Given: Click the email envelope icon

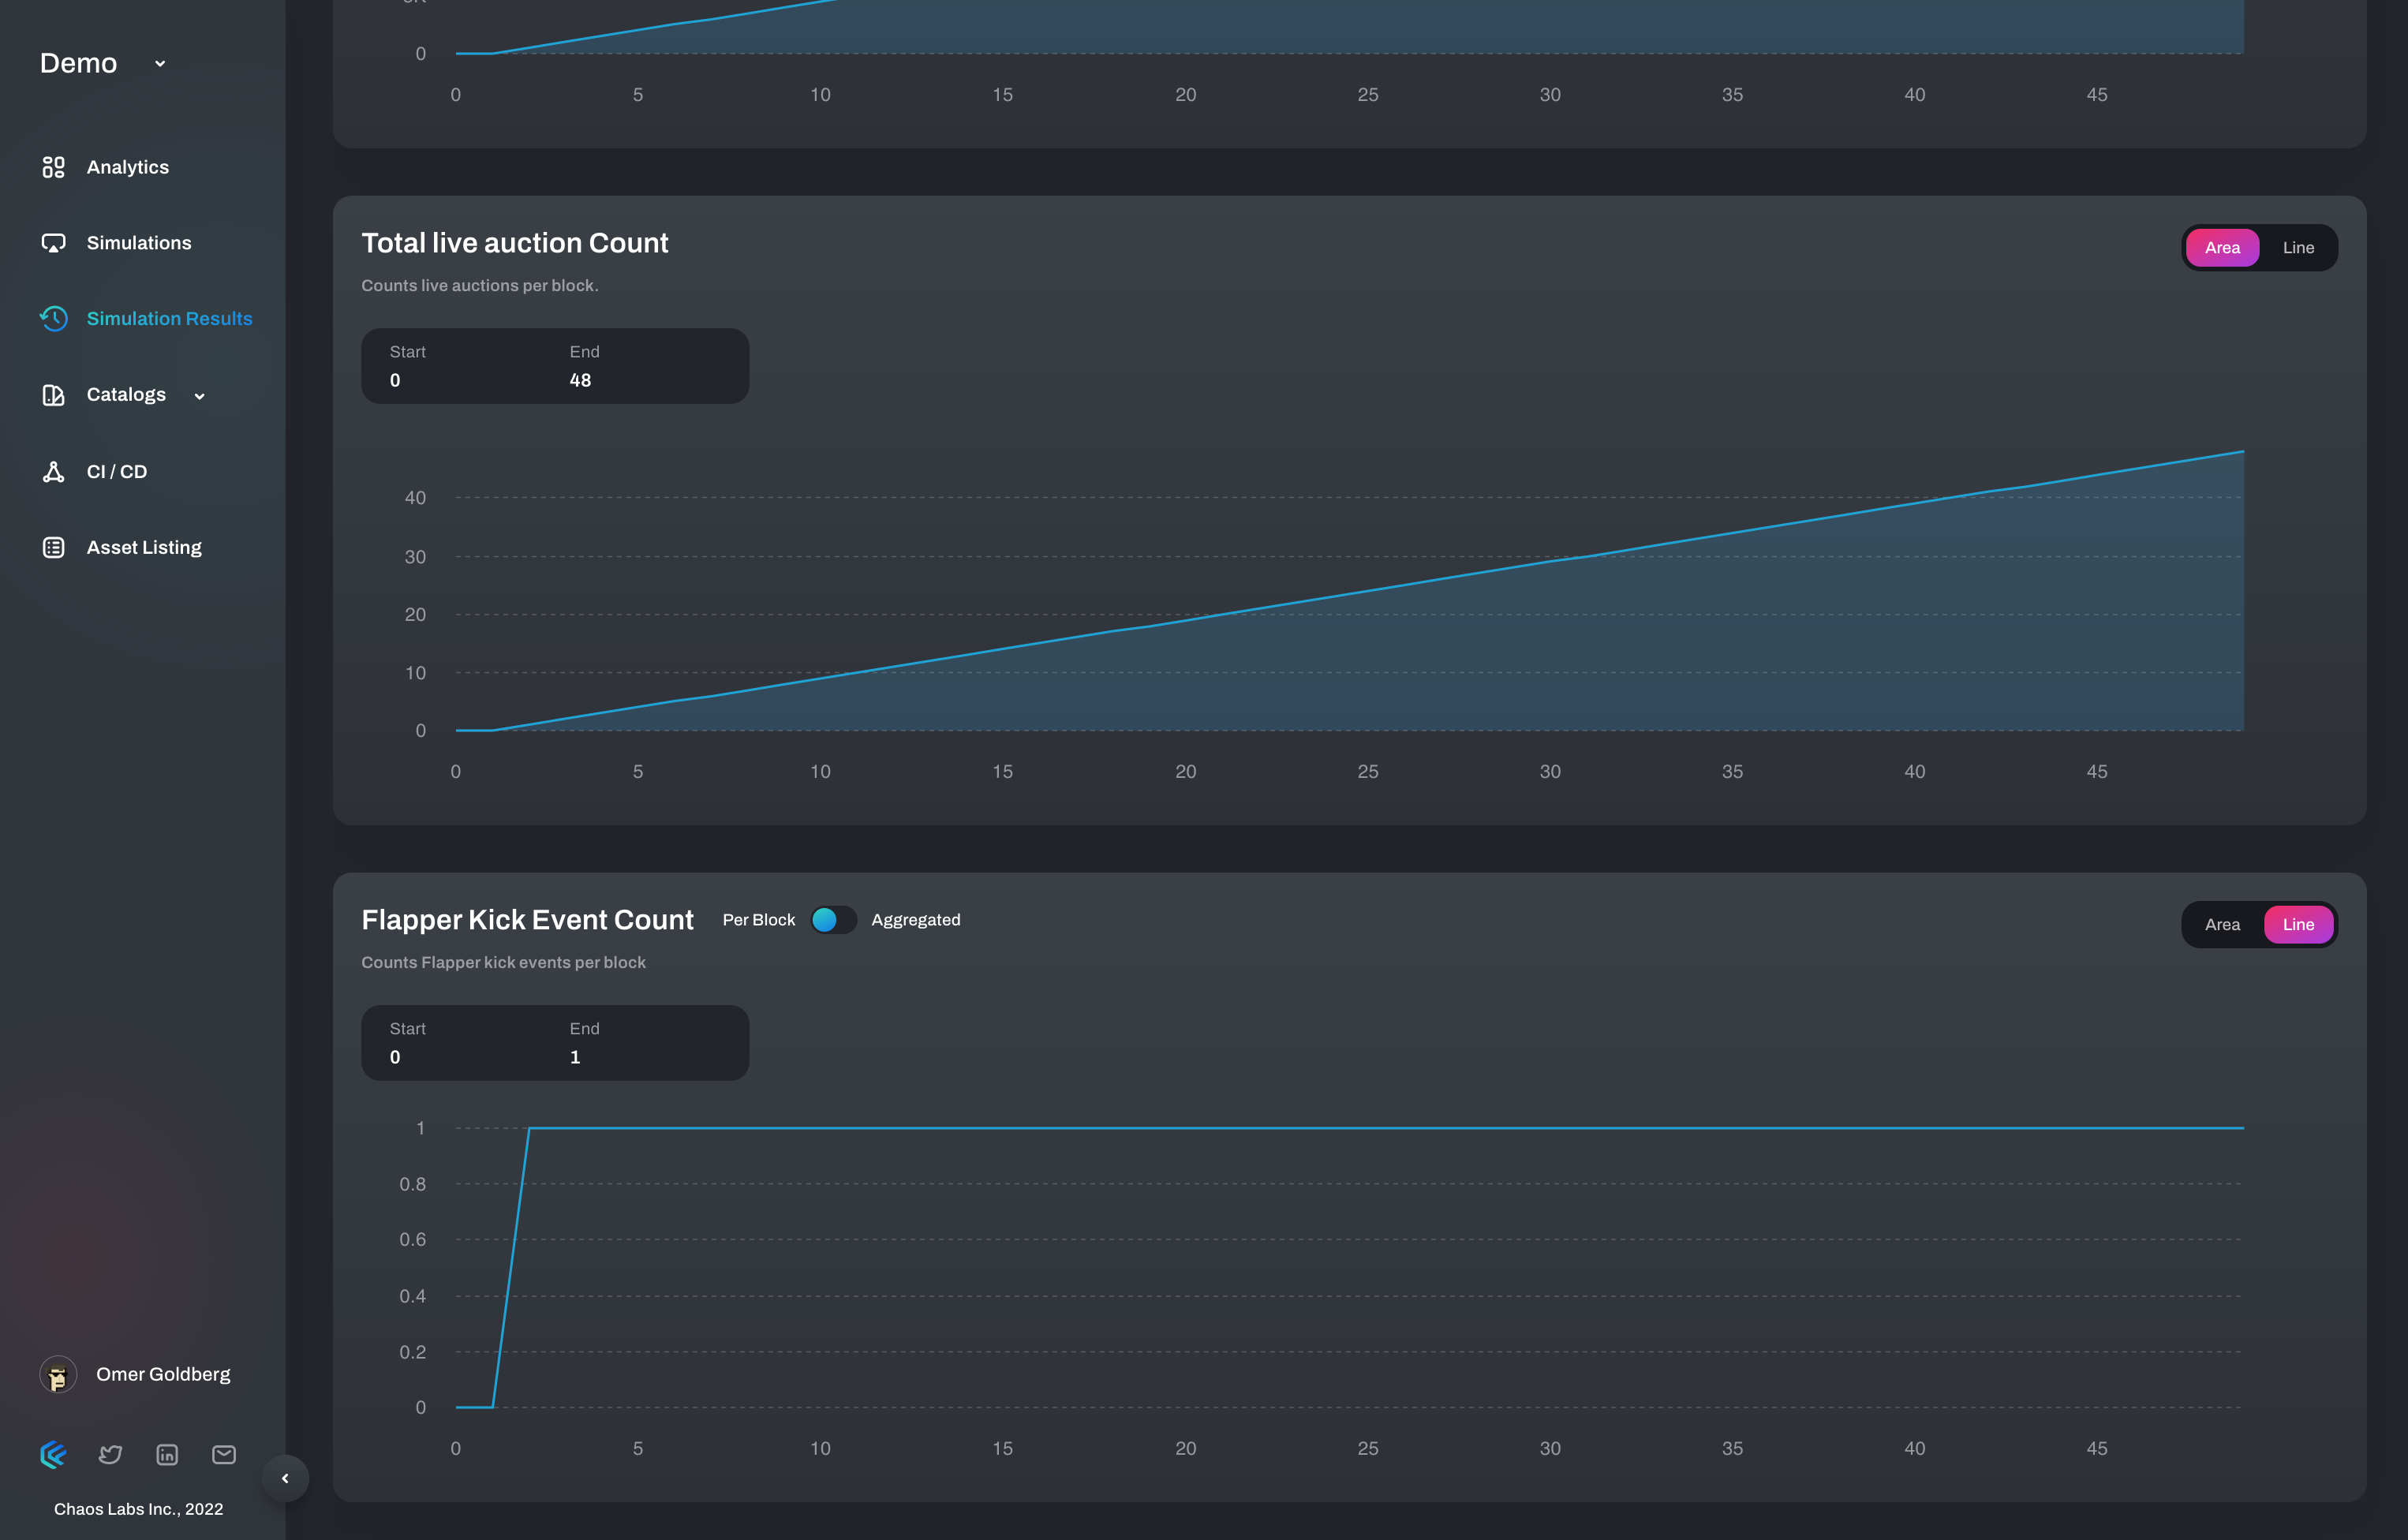Looking at the screenshot, I should click(224, 1454).
